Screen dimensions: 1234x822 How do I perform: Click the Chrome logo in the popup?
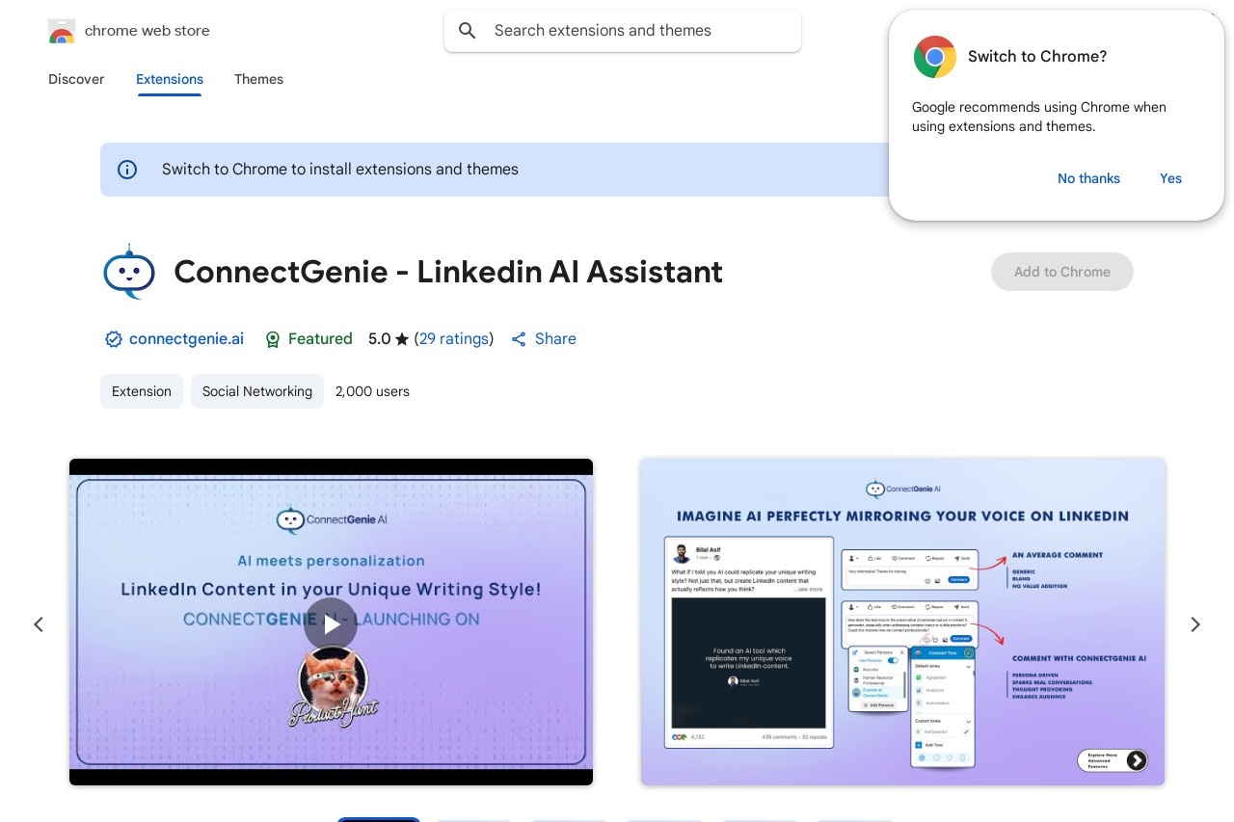935,57
